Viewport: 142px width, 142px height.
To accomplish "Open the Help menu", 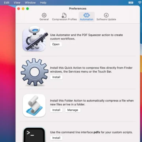I will (43, 3).
